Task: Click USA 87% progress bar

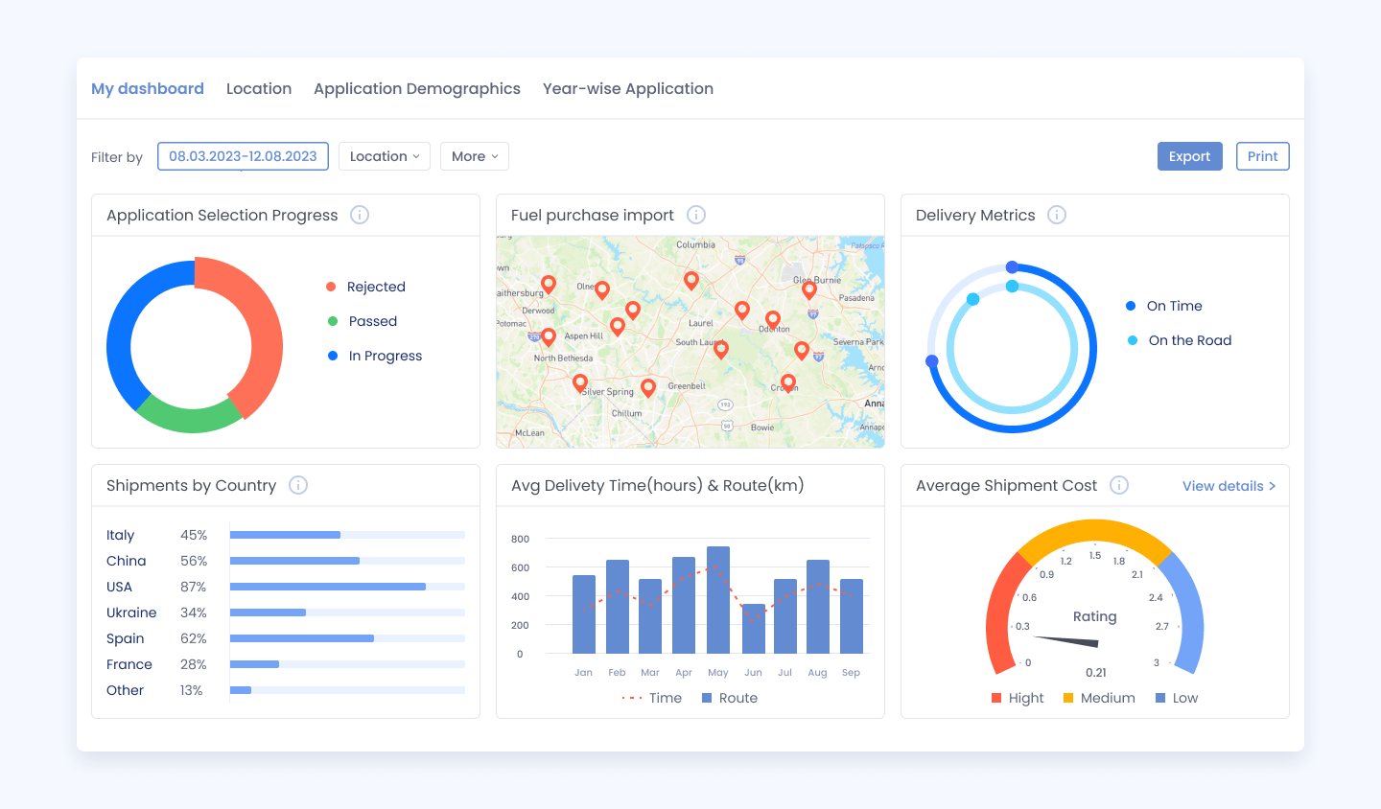Action: tap(347, 587)
